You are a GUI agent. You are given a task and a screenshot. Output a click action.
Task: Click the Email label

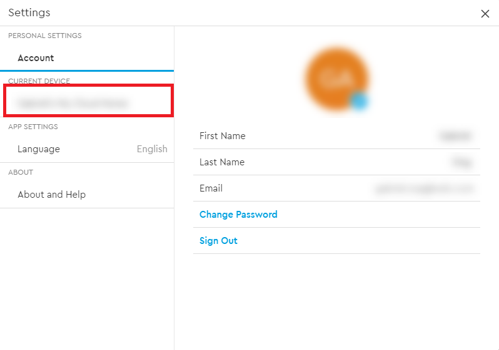click(211, 188)
